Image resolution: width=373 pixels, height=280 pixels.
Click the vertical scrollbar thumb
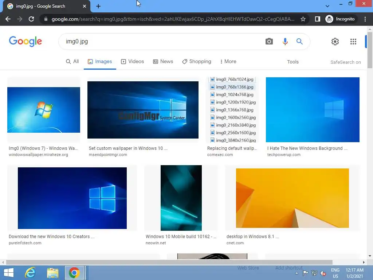pos(370,50)
